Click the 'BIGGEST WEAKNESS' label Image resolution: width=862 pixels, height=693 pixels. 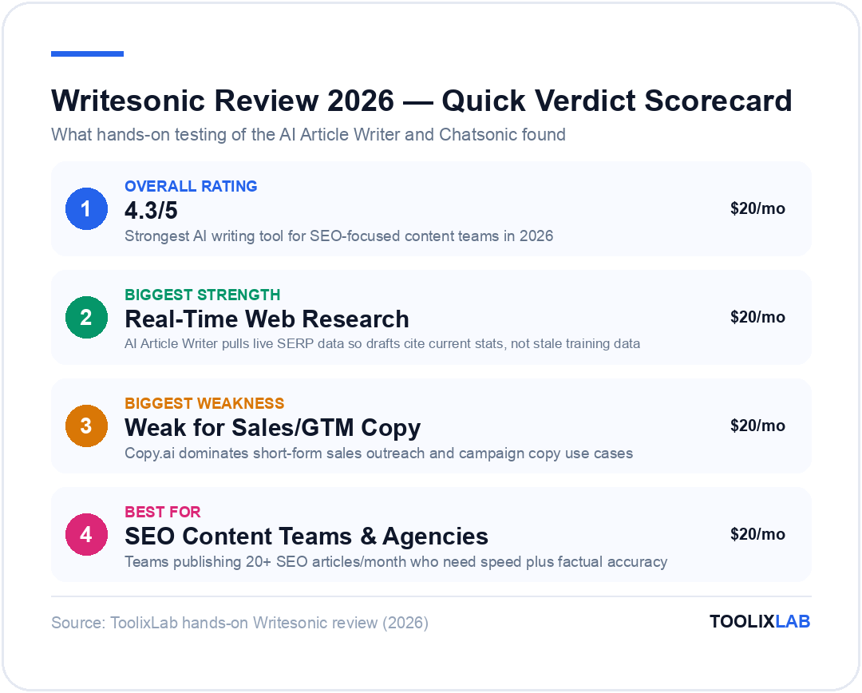pos(204,403)
